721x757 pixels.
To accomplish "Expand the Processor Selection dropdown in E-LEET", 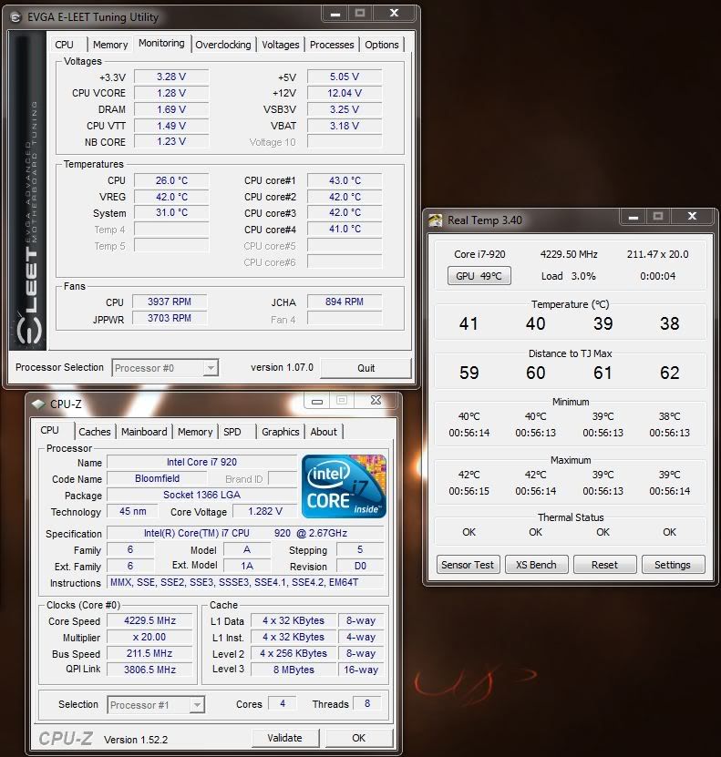I will [x=210, y=368].
